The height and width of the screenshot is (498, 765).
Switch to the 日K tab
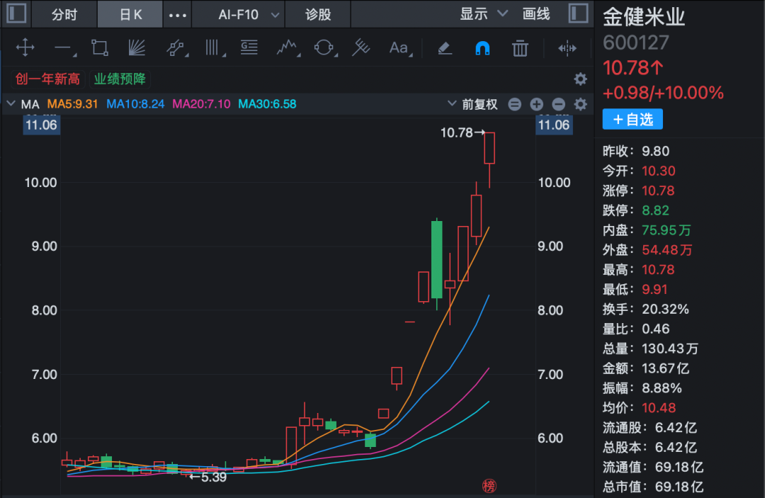point(130,15)
